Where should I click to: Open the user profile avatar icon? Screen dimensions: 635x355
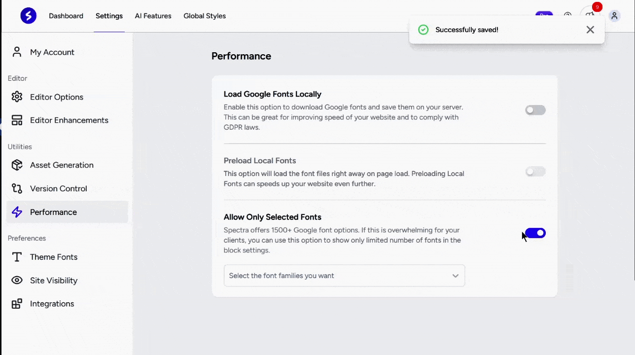point(614,16)
